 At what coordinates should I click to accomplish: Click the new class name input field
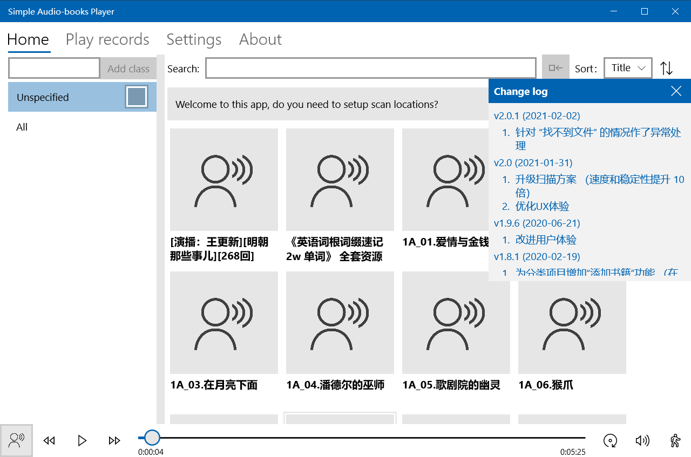point(54,69)
